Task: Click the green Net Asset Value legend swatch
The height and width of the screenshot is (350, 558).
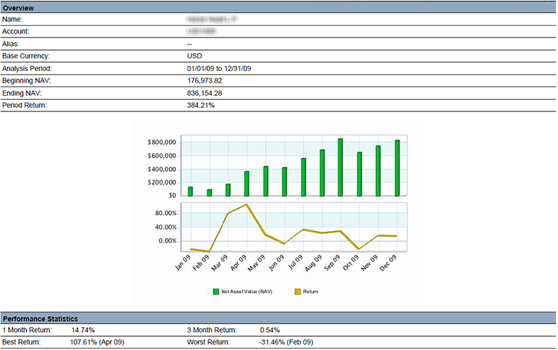Action: pyautogui.click(x=216, y=292)
